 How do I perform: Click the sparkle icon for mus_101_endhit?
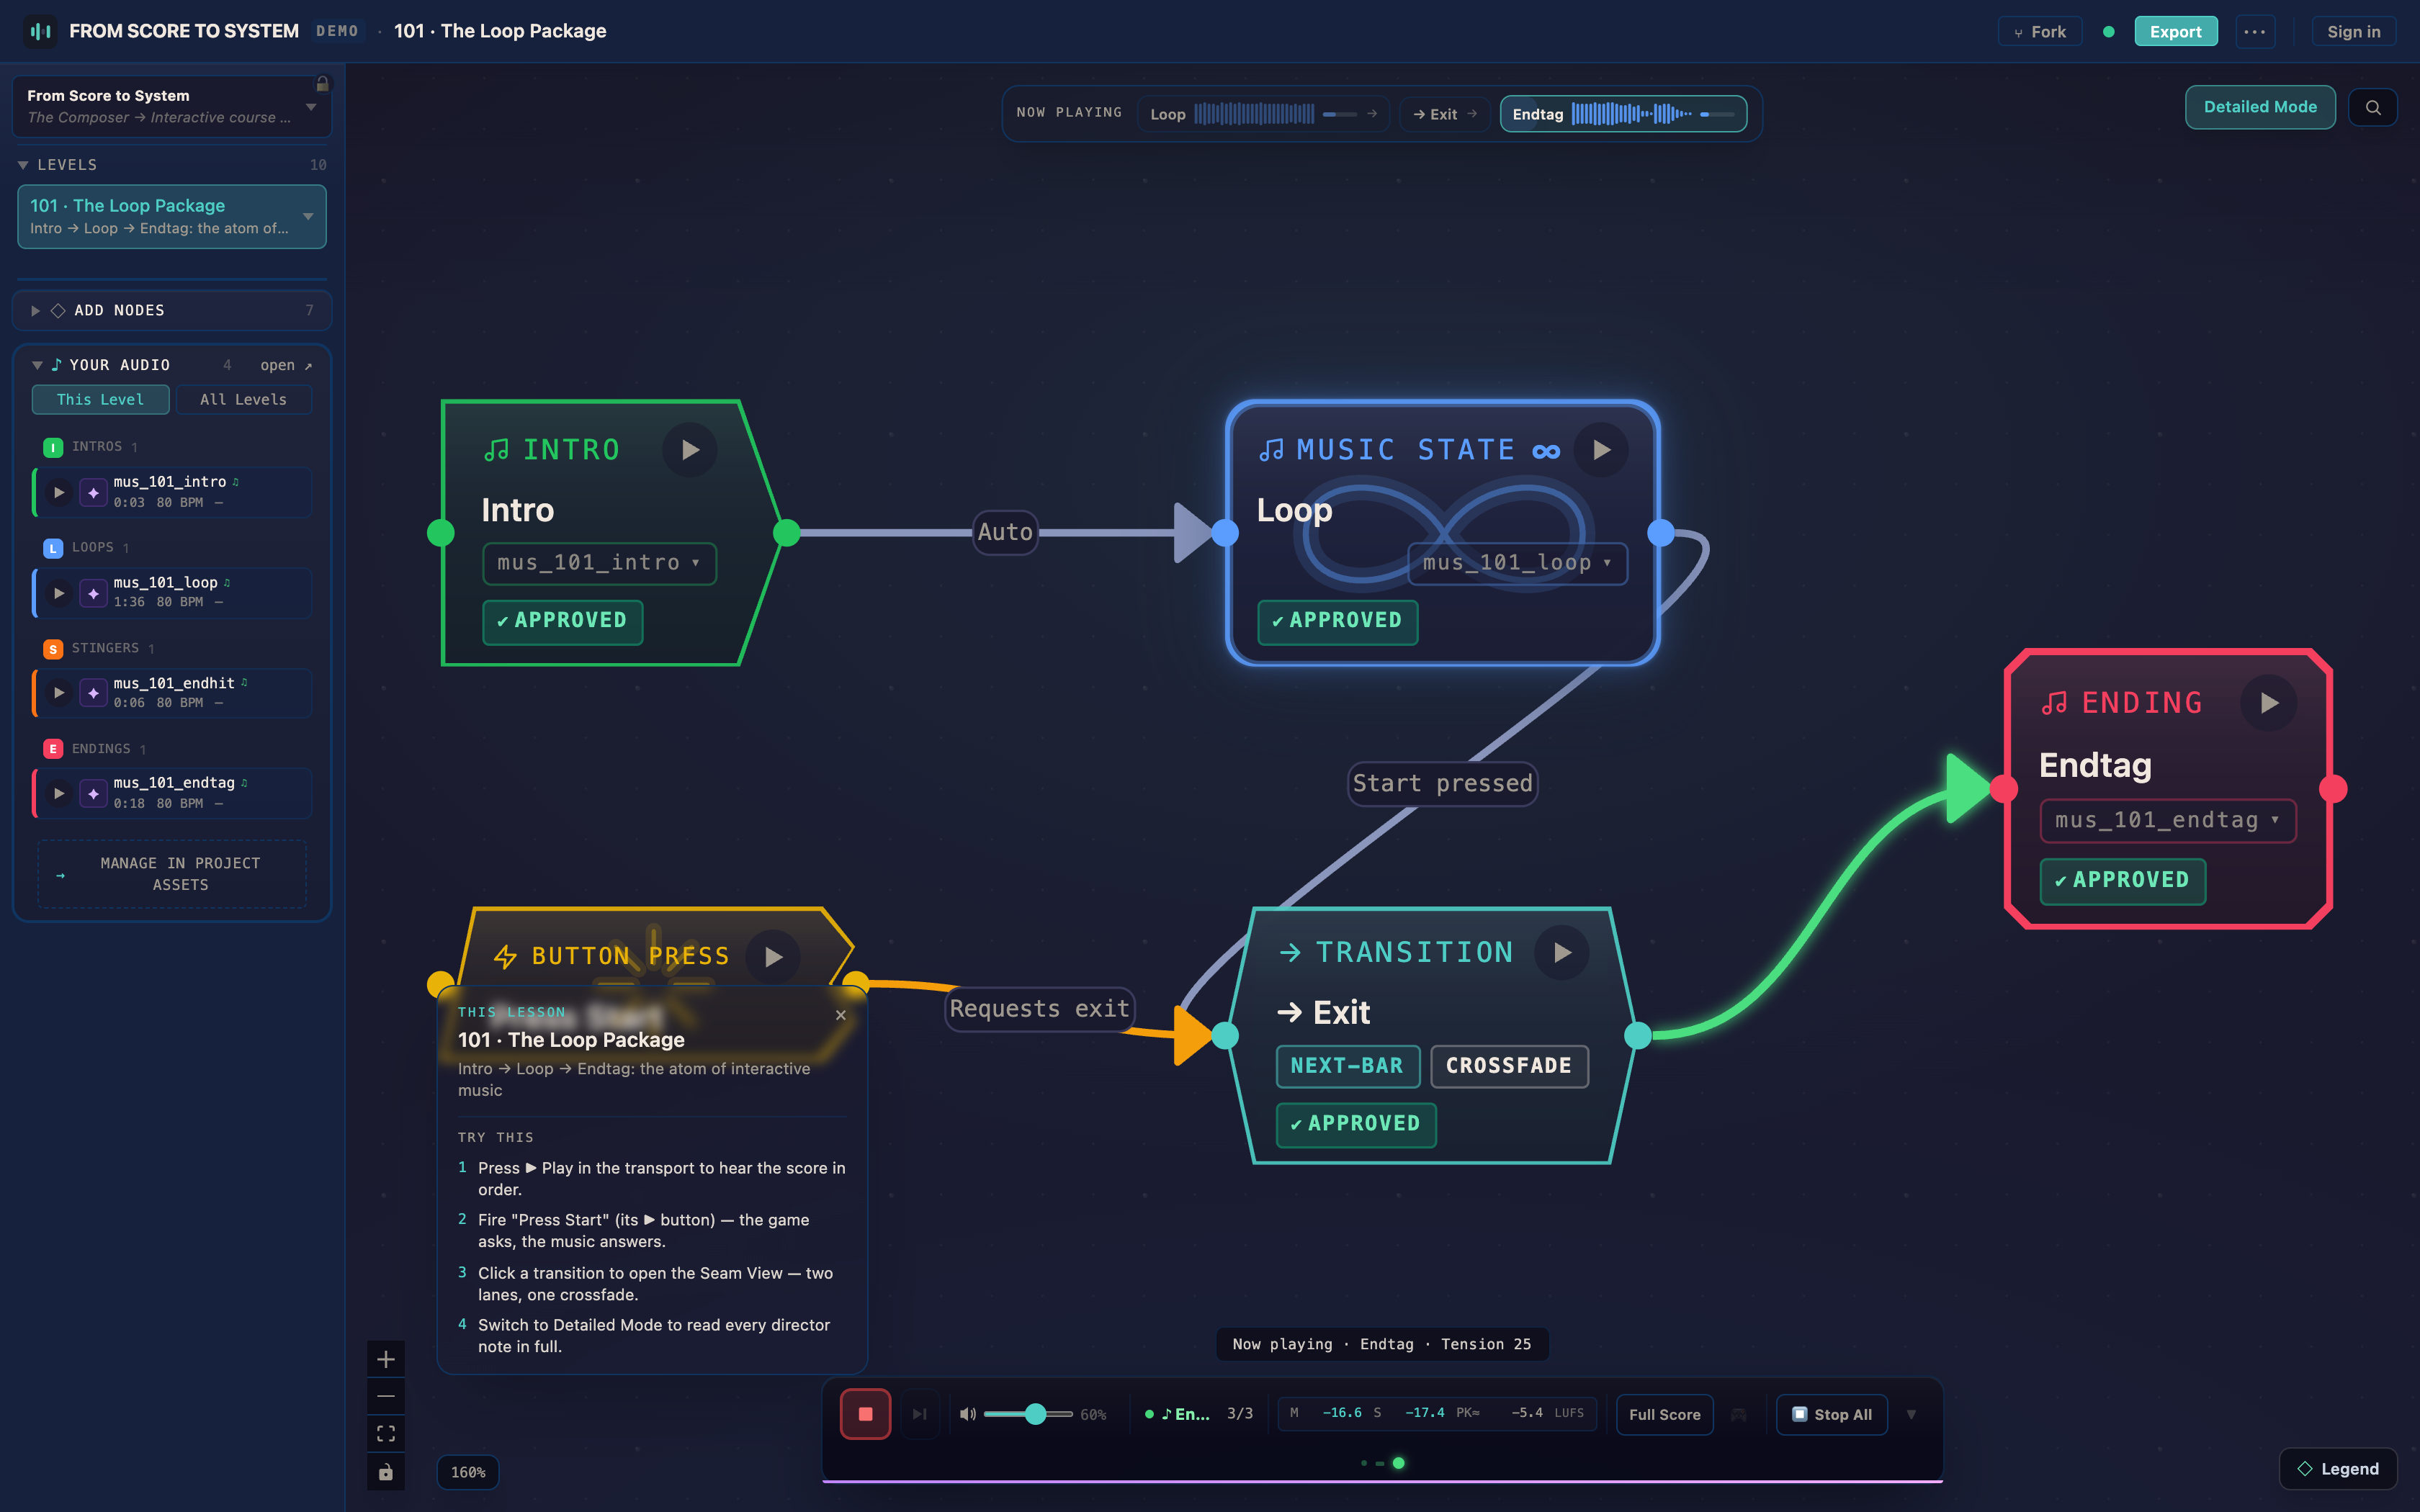coord(93,693)
